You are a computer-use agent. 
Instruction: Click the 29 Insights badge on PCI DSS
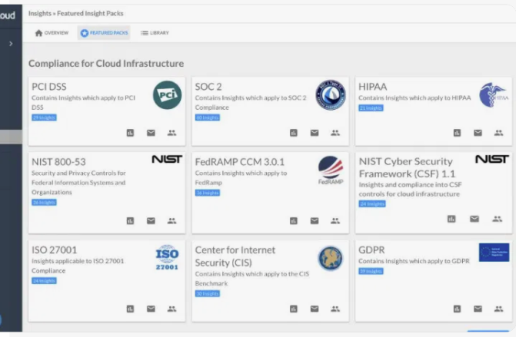(x=44, y=117)
